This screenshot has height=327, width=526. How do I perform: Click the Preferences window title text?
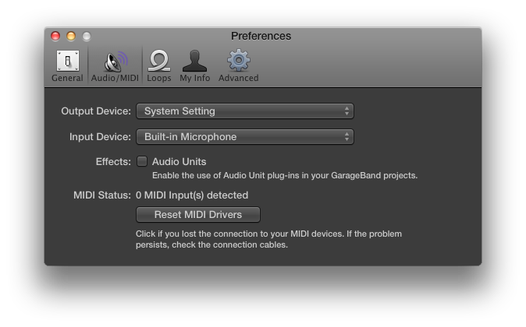261,36
